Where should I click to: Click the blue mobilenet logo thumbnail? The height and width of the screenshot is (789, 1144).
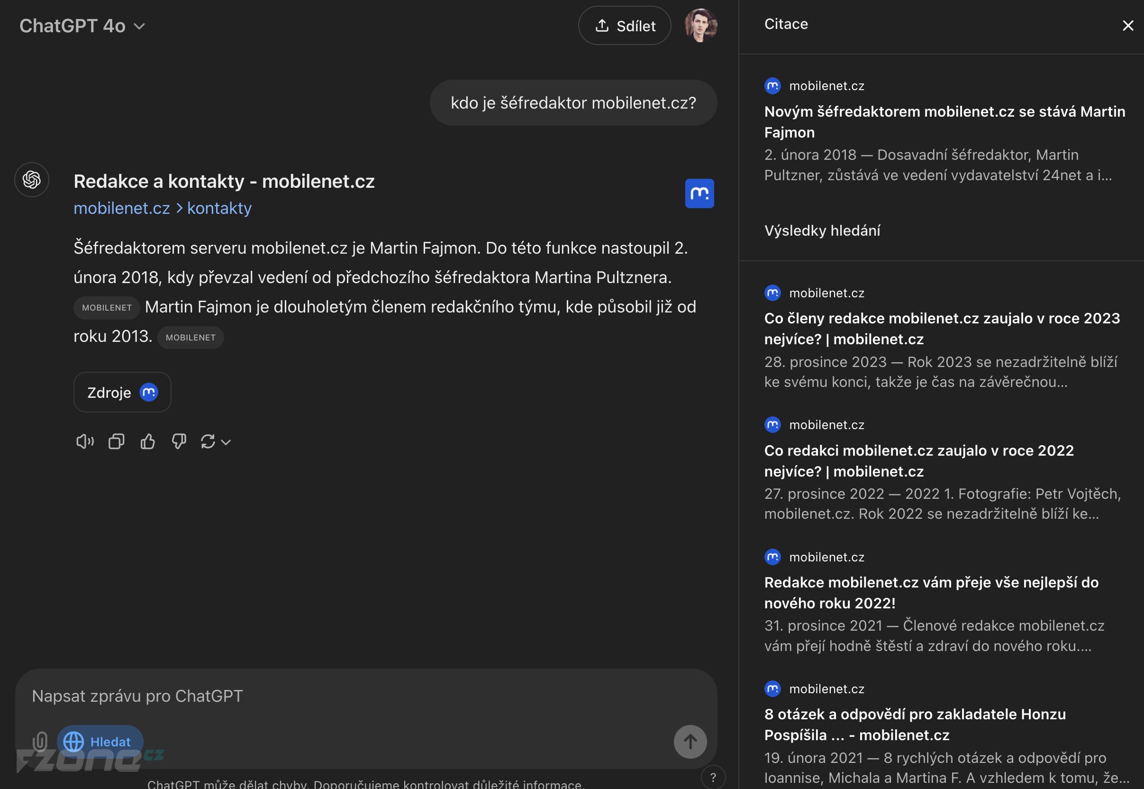point(699,193)
